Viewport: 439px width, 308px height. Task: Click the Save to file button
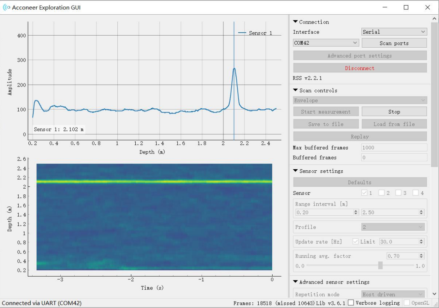[x=326, y=124]
